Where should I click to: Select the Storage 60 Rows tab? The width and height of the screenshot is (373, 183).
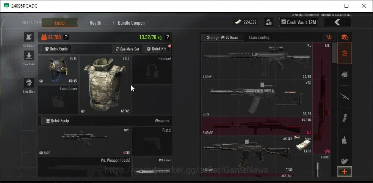(x=222, y=38)
